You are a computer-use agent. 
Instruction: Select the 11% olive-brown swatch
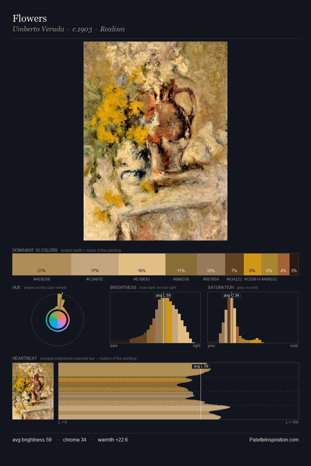(x=181, y=264)
